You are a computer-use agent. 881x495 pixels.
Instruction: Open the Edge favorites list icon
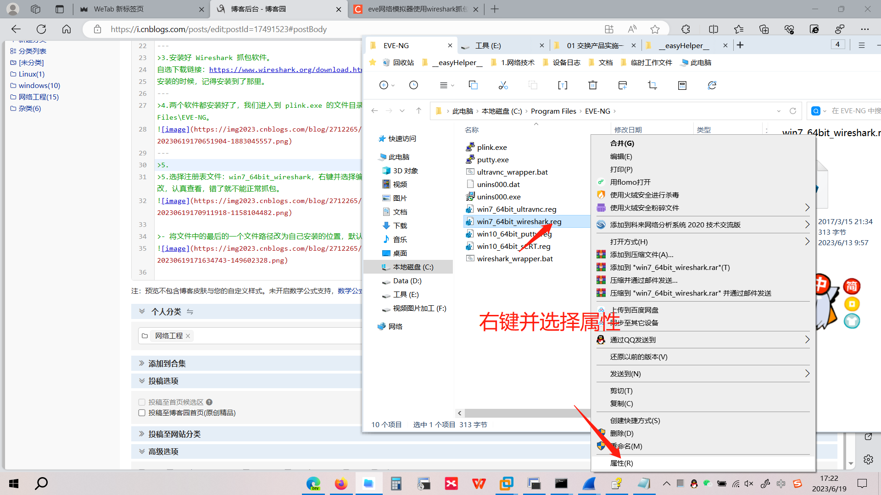tap(739, 29)
